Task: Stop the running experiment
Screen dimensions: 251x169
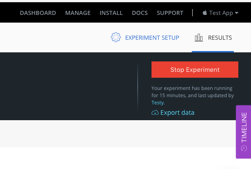Action: click(195, 70)
